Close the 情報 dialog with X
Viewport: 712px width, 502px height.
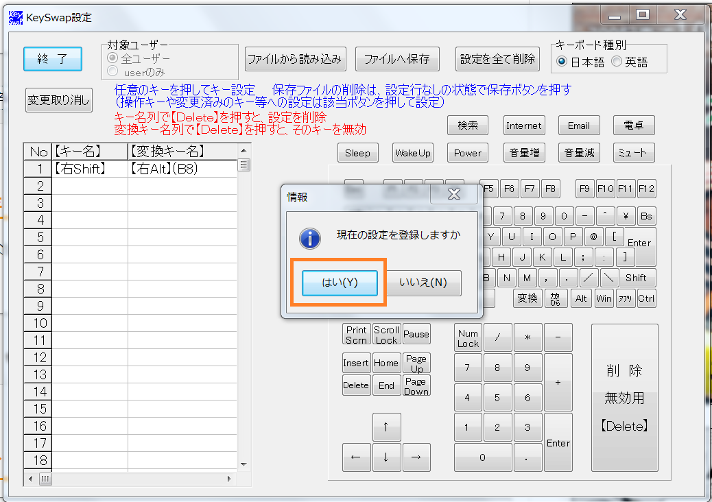point(453,195)
